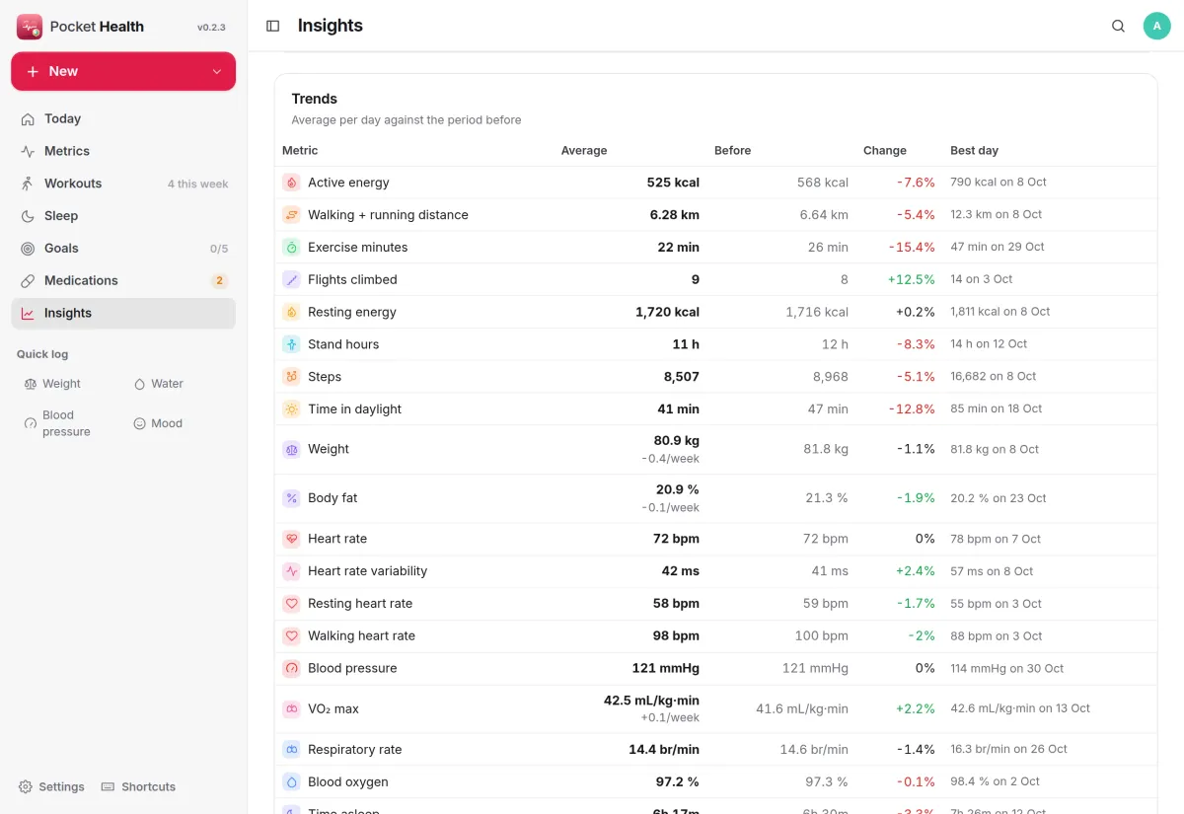Expand the New button dropdown chevron

click(217, 72)
